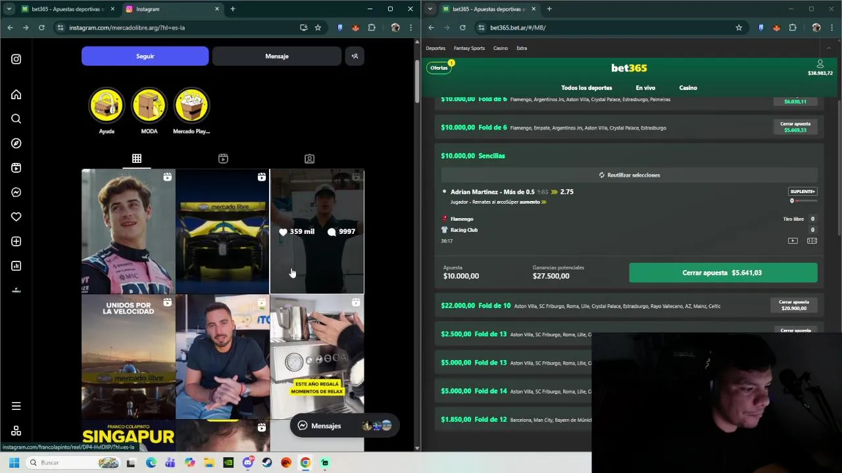This screenshot has height=473, width=842.
Task: Open Instagram home from the sidebar
Action: pyautogui.click(x=16, y=95)
